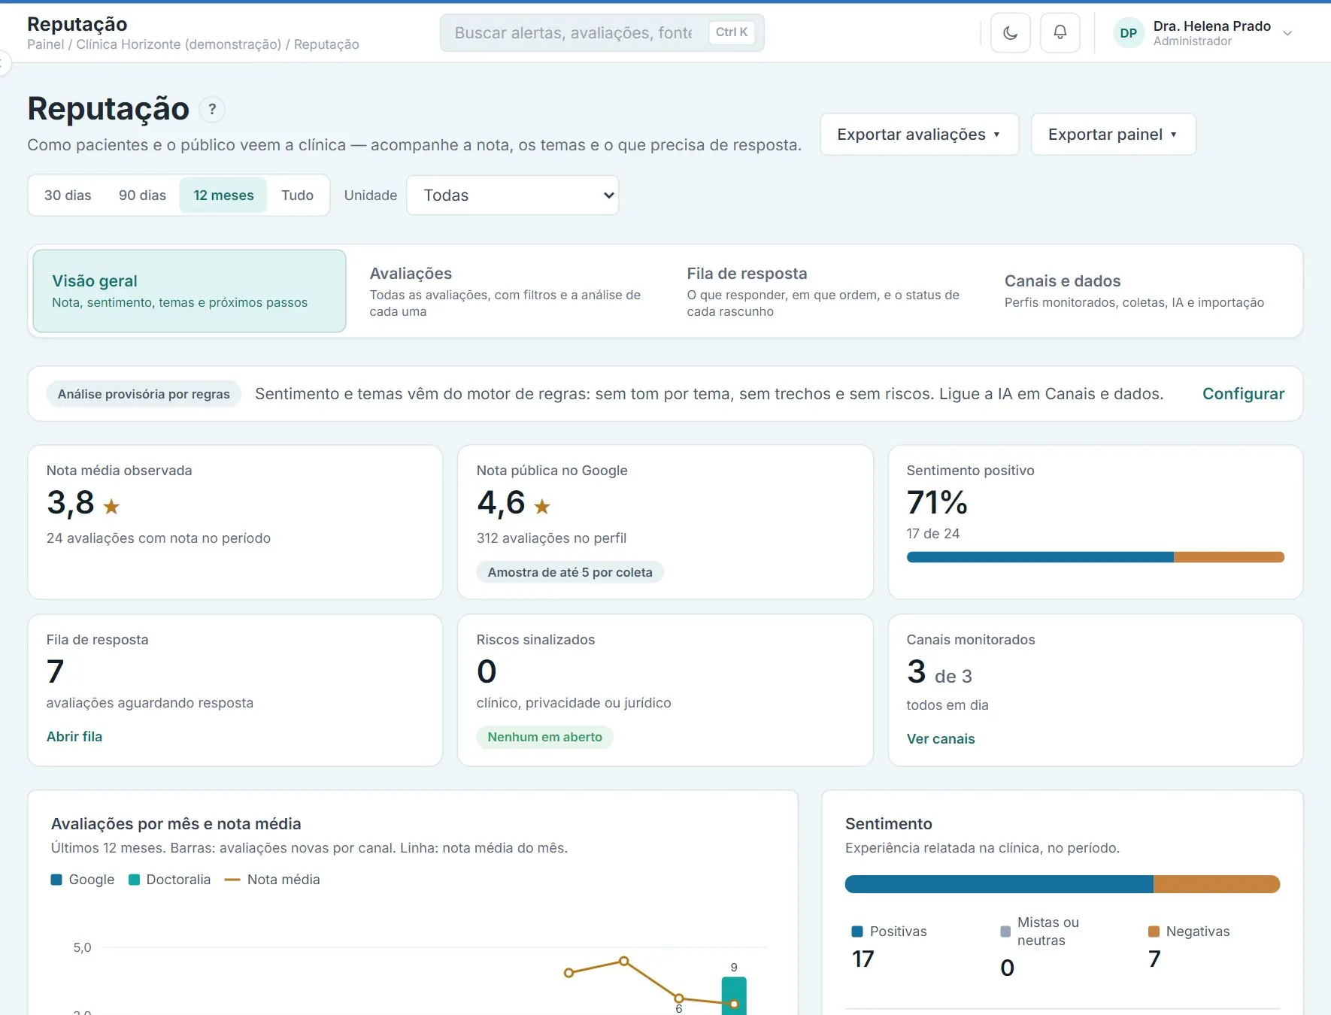Switch to the Visão geral tab
The image size is (1331, 1015).
tap(189, 291)
